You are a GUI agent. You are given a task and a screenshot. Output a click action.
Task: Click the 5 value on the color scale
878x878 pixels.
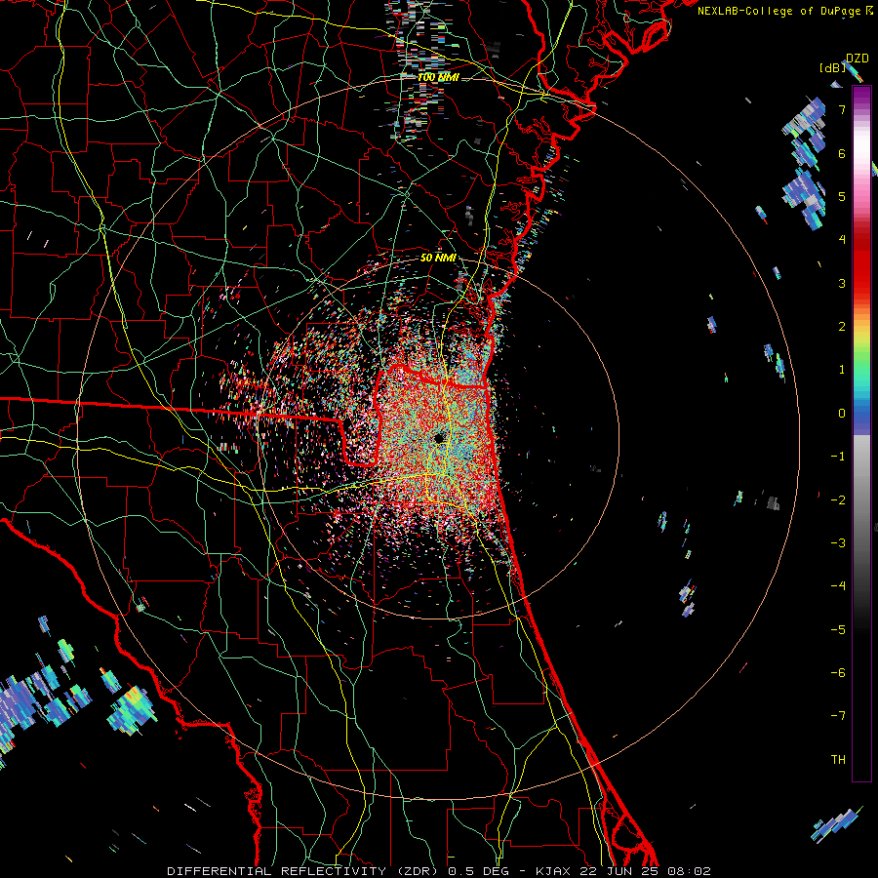pos(842,196)
